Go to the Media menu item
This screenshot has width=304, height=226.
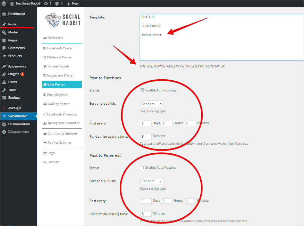(x=13, y=32)
